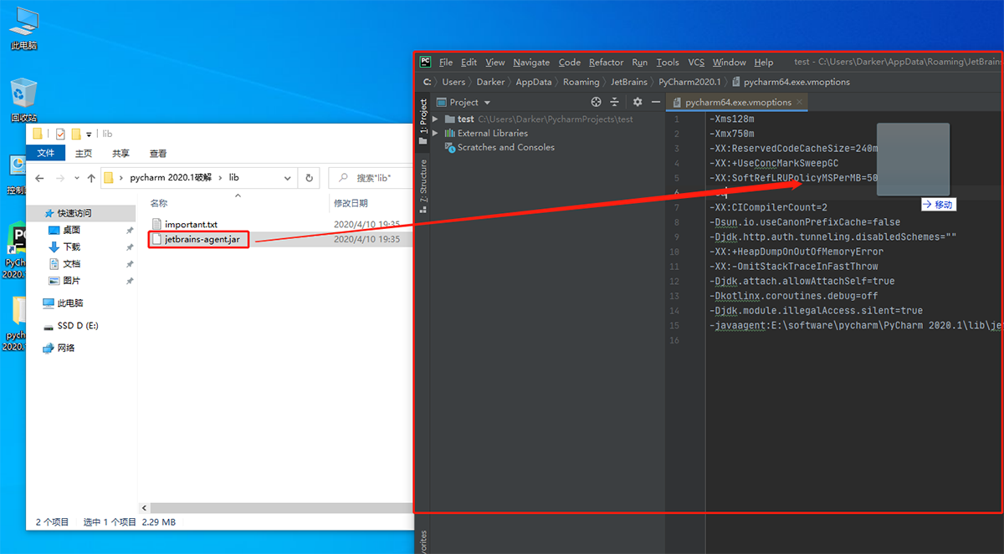Expand the test project tree node

coord(436,119)
